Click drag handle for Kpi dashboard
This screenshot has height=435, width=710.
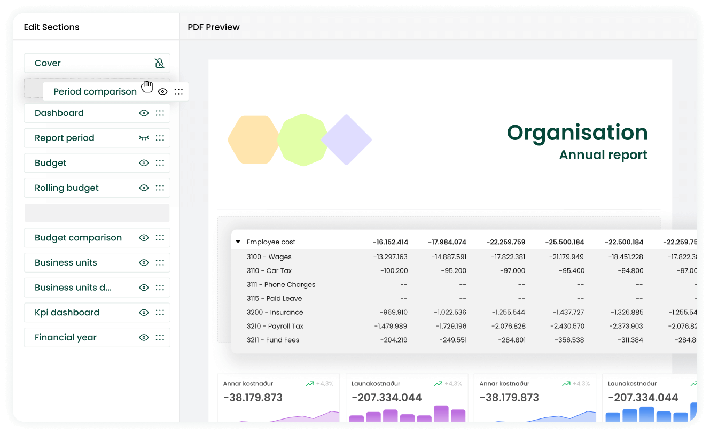pyautogui.click(x=160, y=313)
